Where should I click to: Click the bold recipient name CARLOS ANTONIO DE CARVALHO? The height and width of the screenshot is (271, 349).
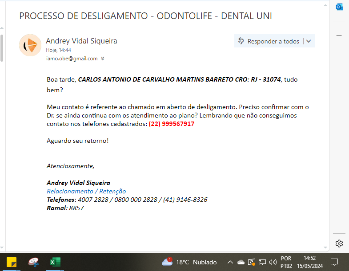(180, 79)
